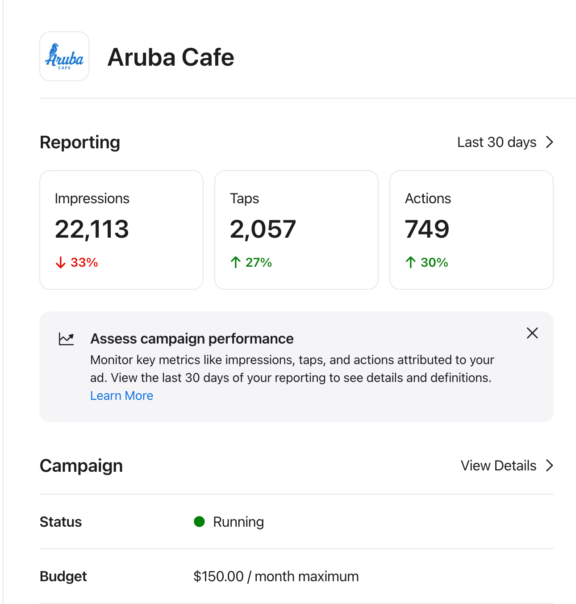The image size is (576, 604).
Task: Click the Running status text
Action: click(x=238, y=522)
